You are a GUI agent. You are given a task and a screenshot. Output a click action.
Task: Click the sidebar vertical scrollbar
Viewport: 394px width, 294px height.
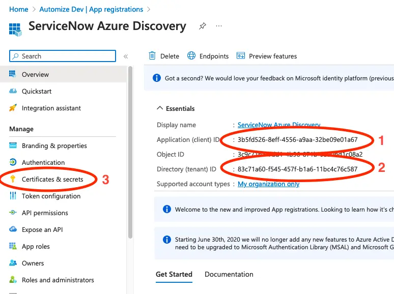point(130,153)
